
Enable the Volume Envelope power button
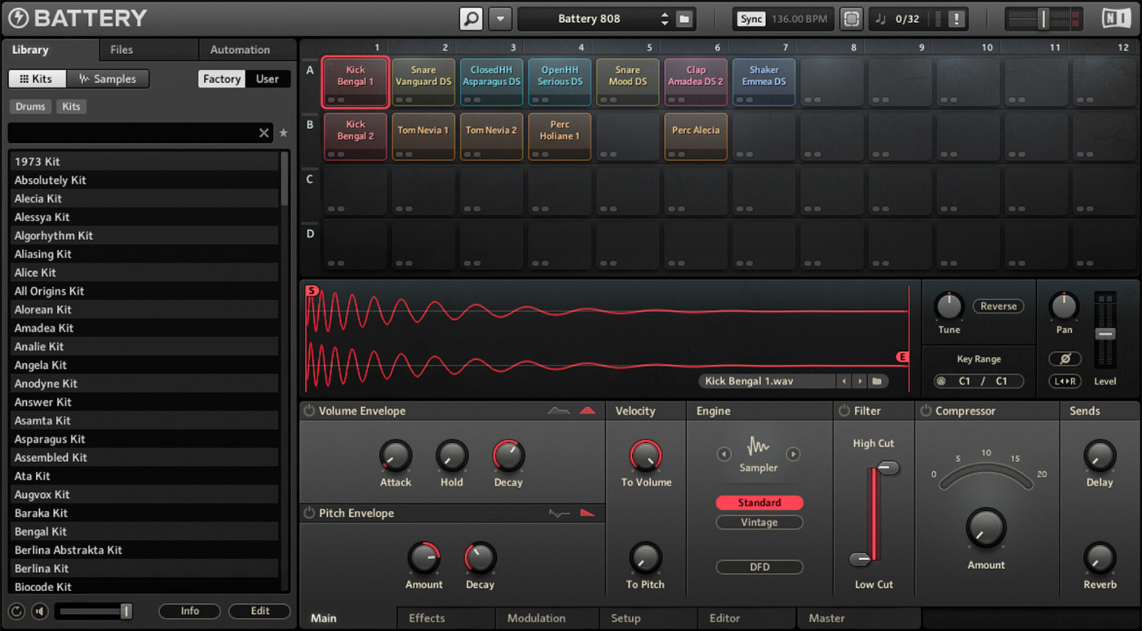(309, 410)
